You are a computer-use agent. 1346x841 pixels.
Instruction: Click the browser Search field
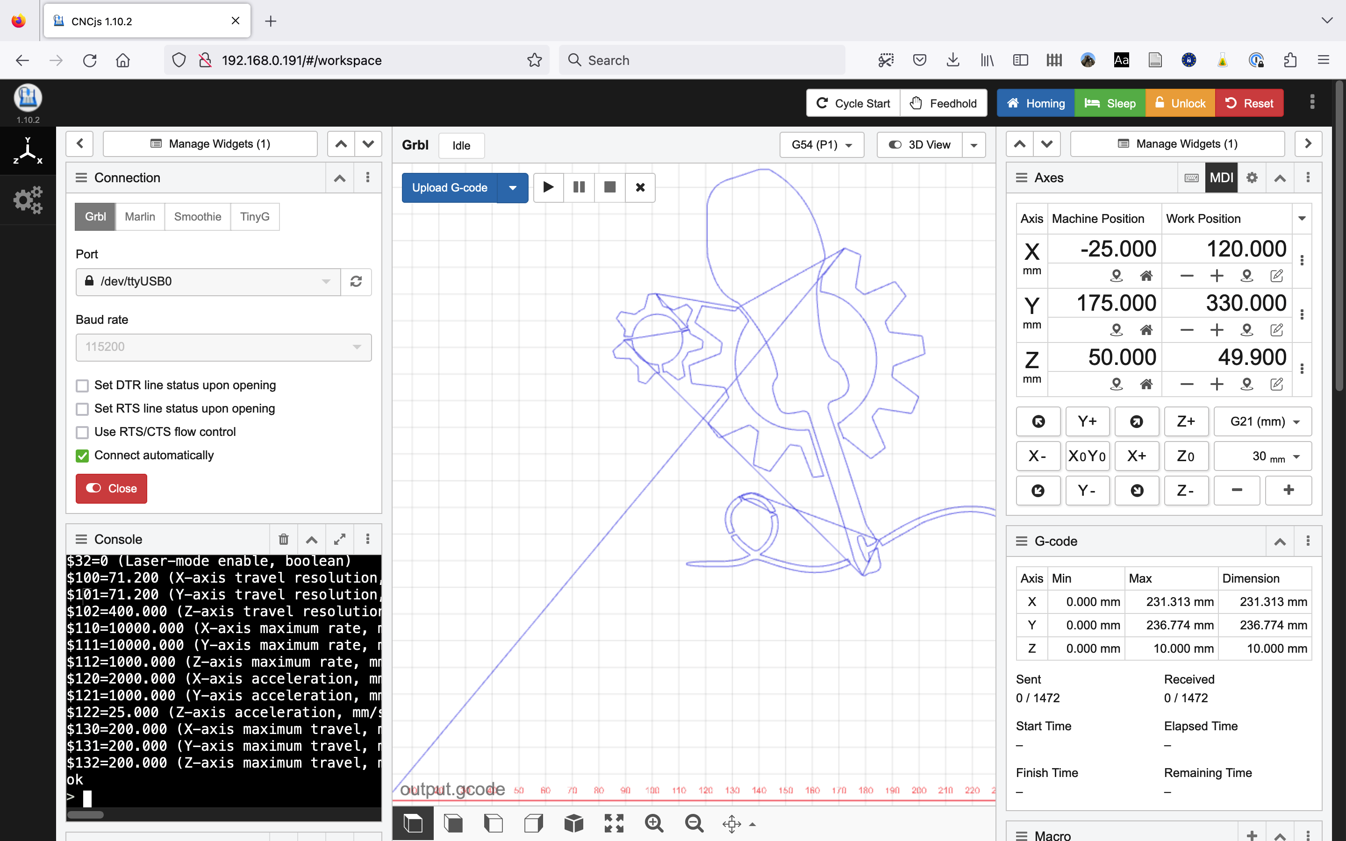[702, 60]
